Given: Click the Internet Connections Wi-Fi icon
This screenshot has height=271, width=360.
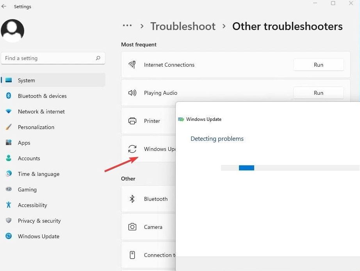Looking at the screenshot, I should [132, 65].
